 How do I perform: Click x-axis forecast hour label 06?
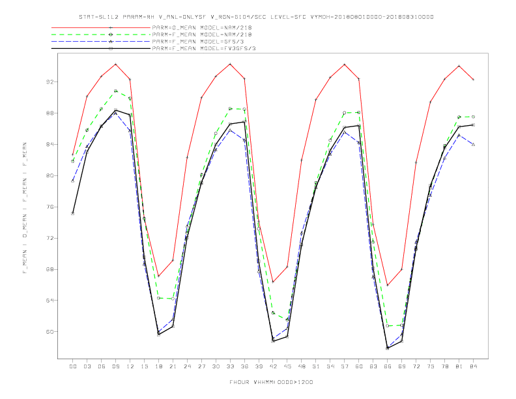coord(102,366)
